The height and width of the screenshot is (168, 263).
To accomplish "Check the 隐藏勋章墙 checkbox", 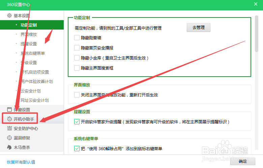I will 77,38.
